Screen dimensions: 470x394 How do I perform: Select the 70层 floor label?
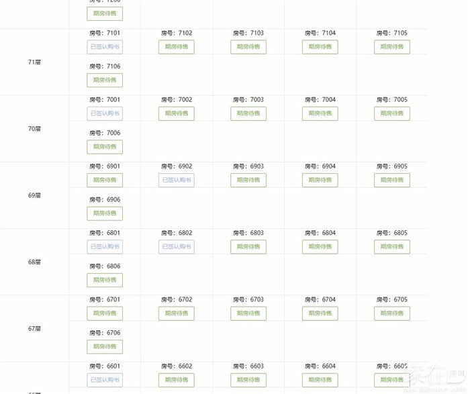coord(34,129)
